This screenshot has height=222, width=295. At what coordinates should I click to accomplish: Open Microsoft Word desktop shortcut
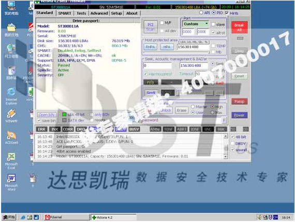(11, 183)
